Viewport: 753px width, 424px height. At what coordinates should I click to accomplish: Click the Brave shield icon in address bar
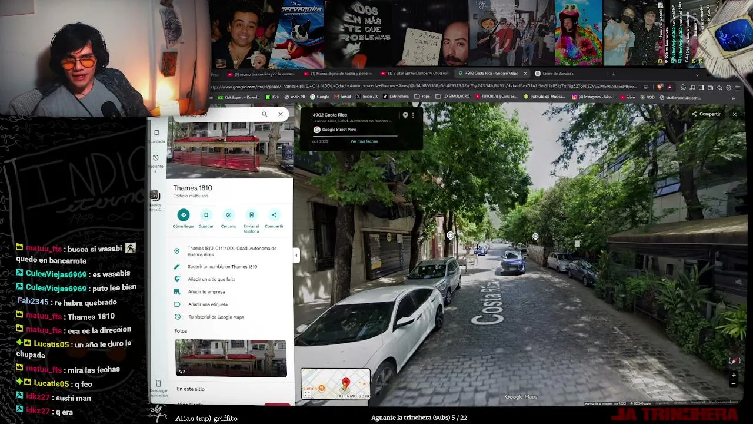tap(659, 87)
